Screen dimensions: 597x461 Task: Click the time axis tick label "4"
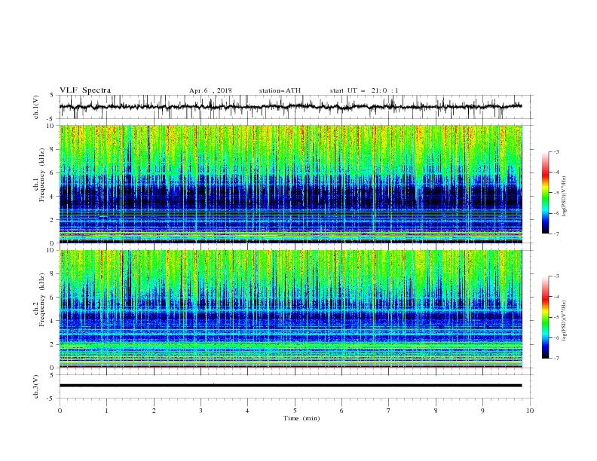click(247, 411)
